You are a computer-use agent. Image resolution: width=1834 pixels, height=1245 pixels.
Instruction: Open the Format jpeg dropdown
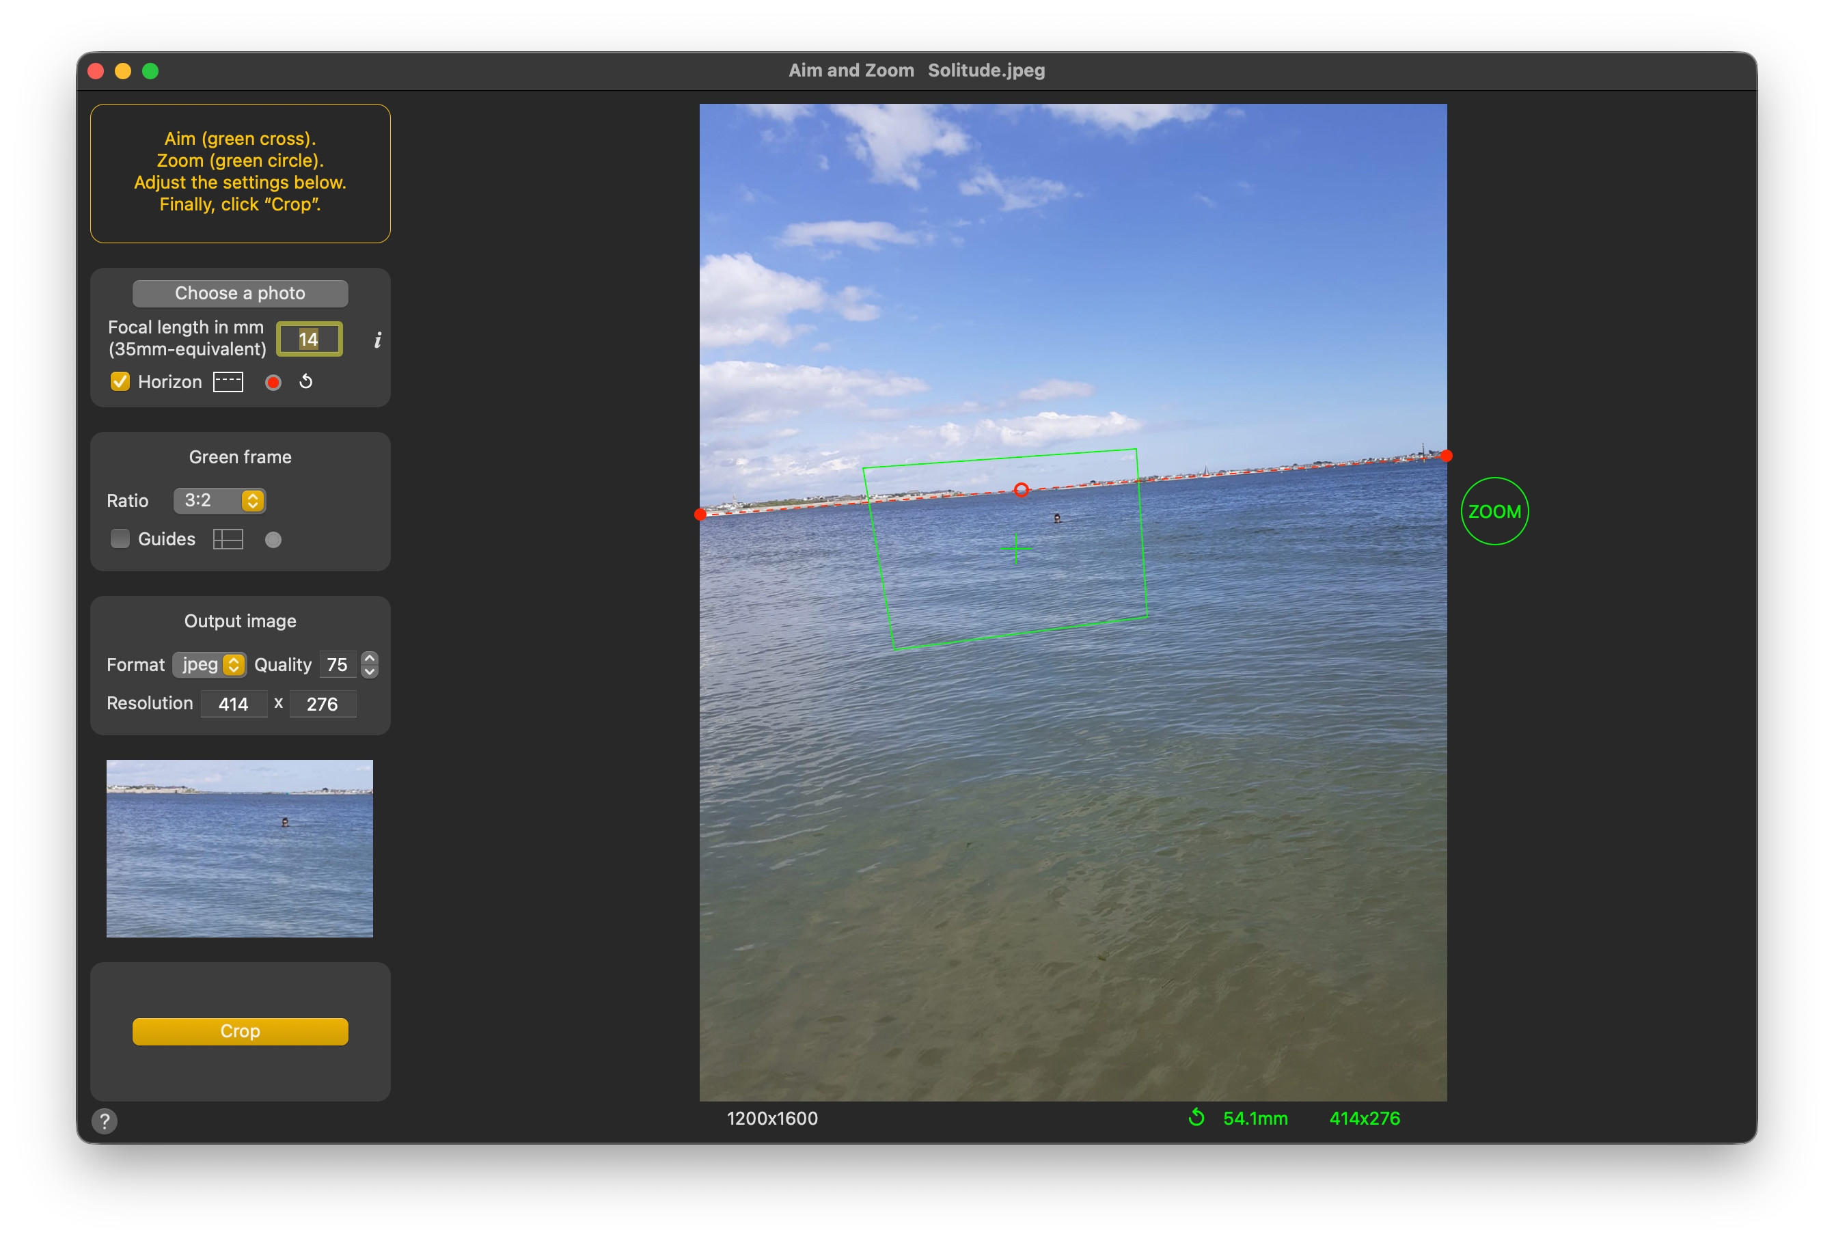click(x=210, y=664)
